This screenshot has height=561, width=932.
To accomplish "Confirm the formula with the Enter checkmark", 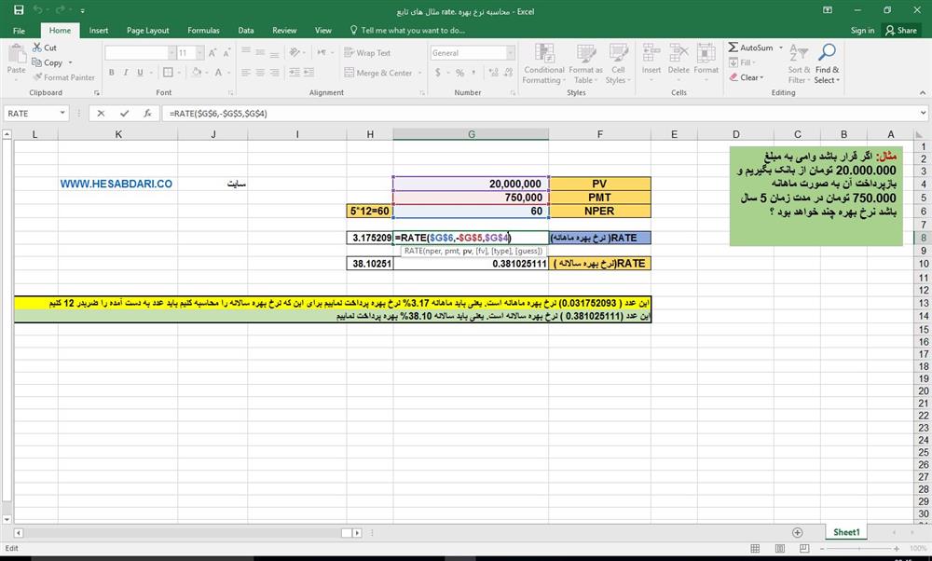I will (x=124, y=114).
